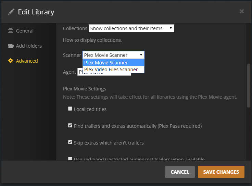Click the pencil edit icon in header

coord(11,12)
